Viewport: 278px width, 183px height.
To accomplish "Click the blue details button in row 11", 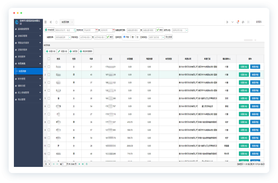I will pyautogui.click(x=255, y=146).
